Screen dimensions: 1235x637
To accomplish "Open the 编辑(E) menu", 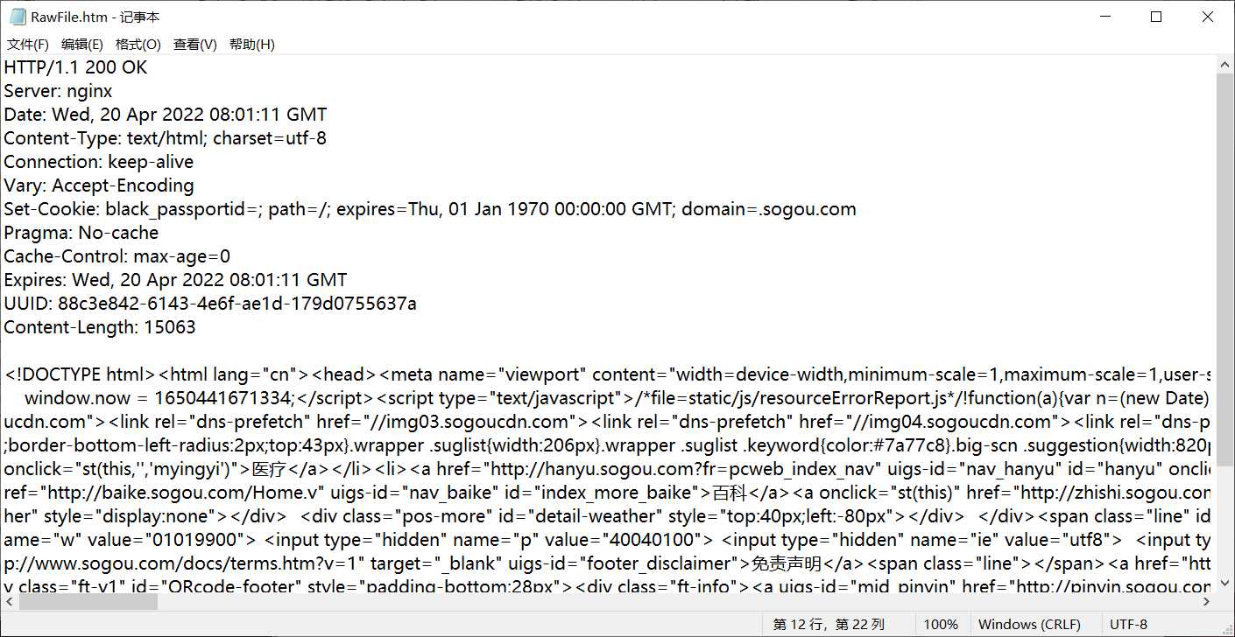I will [82, 45].
